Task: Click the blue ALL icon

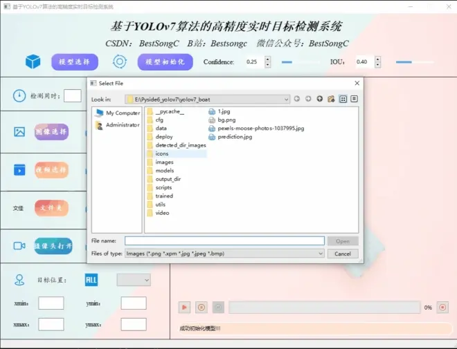Action: click(x=91, y=280)
